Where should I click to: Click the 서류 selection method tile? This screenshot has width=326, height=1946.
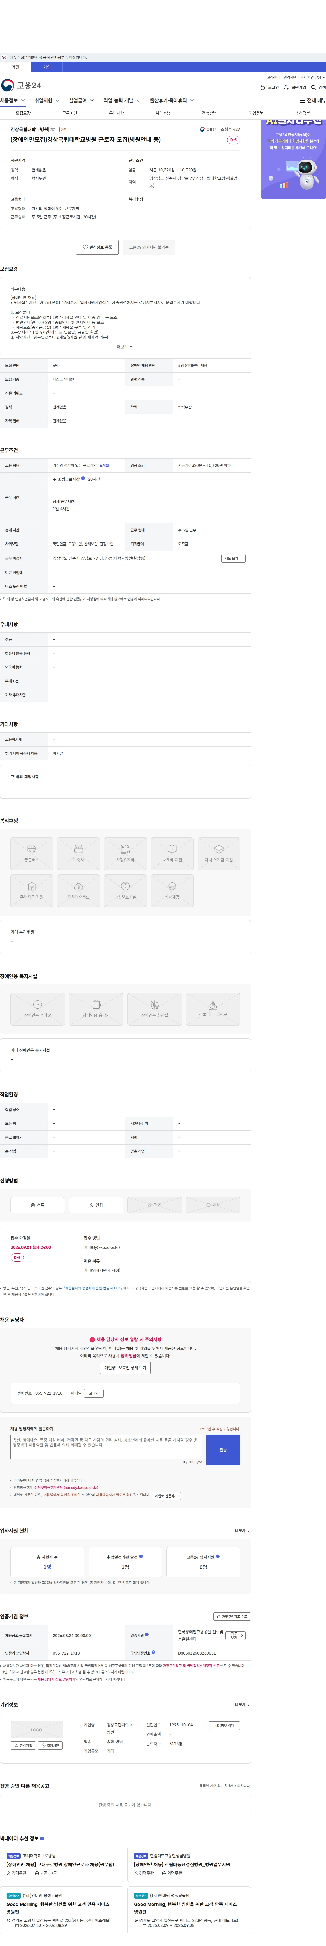pyautogui.click(x=37, y=1205)
